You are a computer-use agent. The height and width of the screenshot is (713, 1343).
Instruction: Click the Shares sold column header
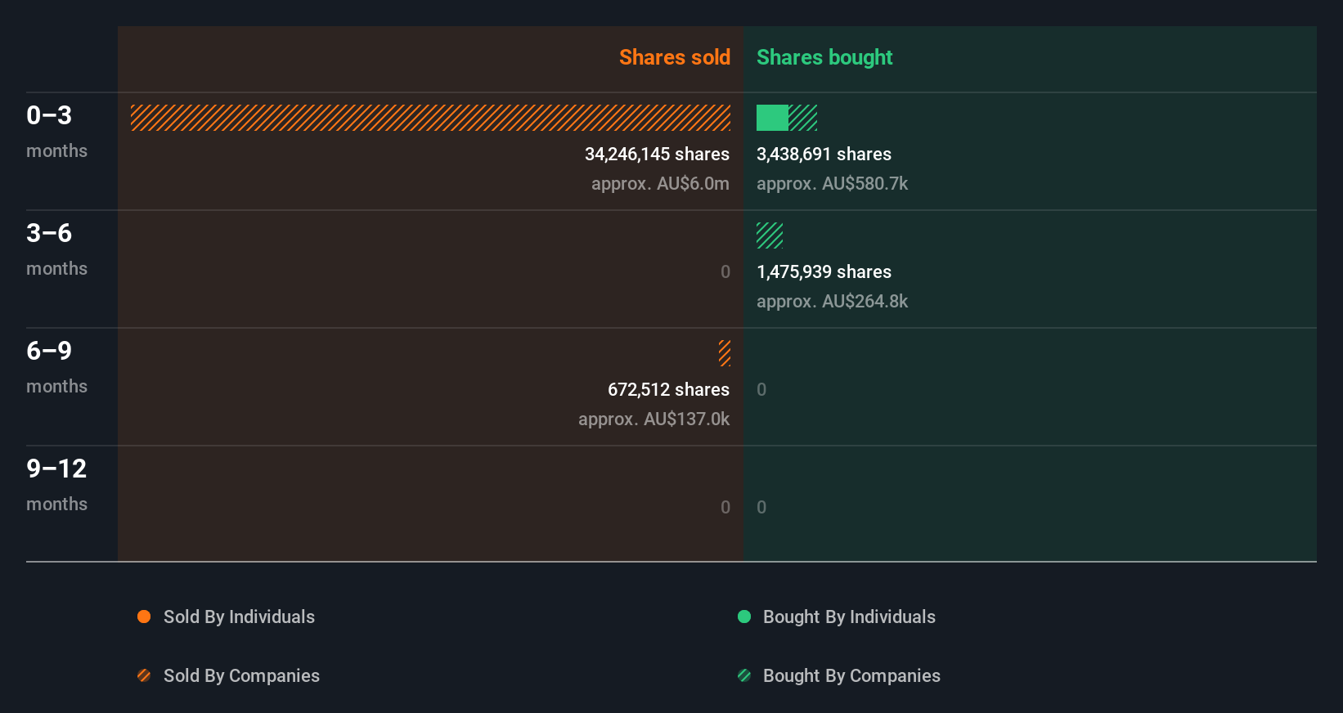point(675,57)
